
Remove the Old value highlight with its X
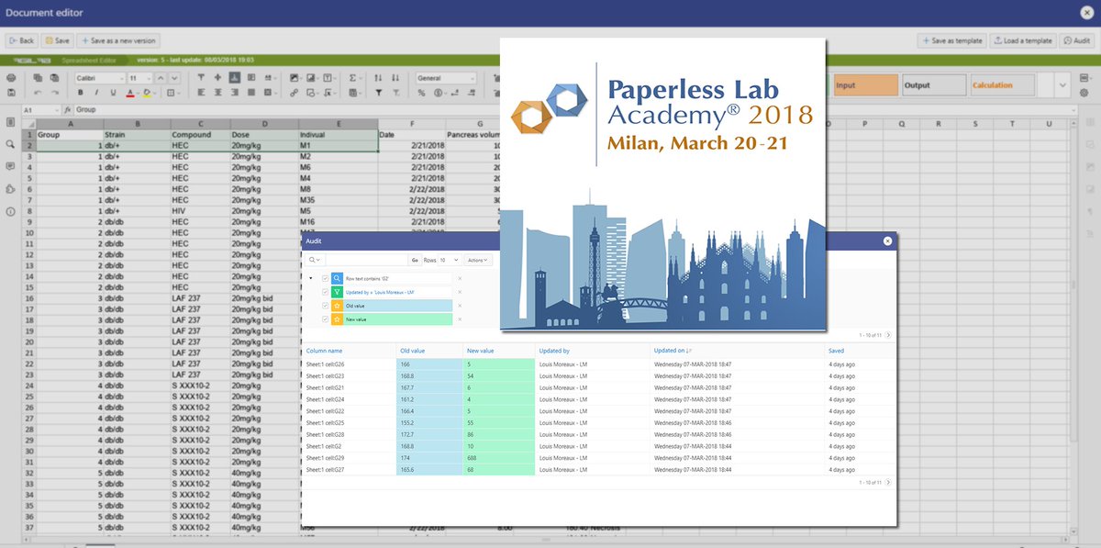pos(460,306)
